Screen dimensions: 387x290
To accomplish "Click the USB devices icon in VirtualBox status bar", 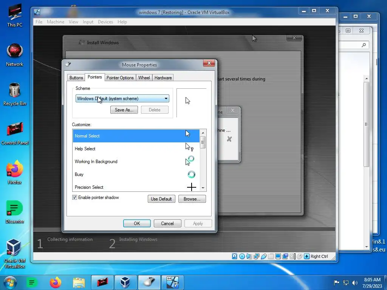I will point(263,256).
